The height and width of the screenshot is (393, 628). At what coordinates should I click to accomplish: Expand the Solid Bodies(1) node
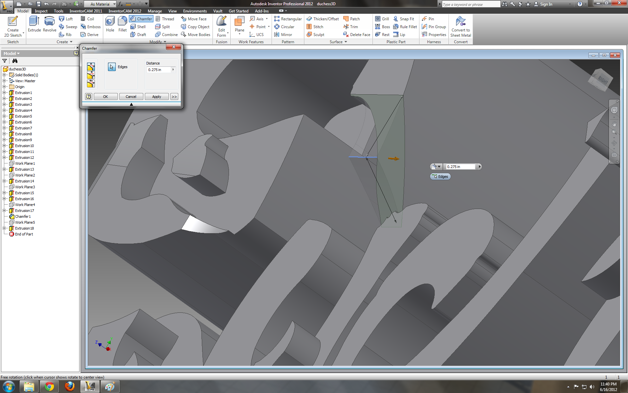pyautogui.click(x=4, y=75)
